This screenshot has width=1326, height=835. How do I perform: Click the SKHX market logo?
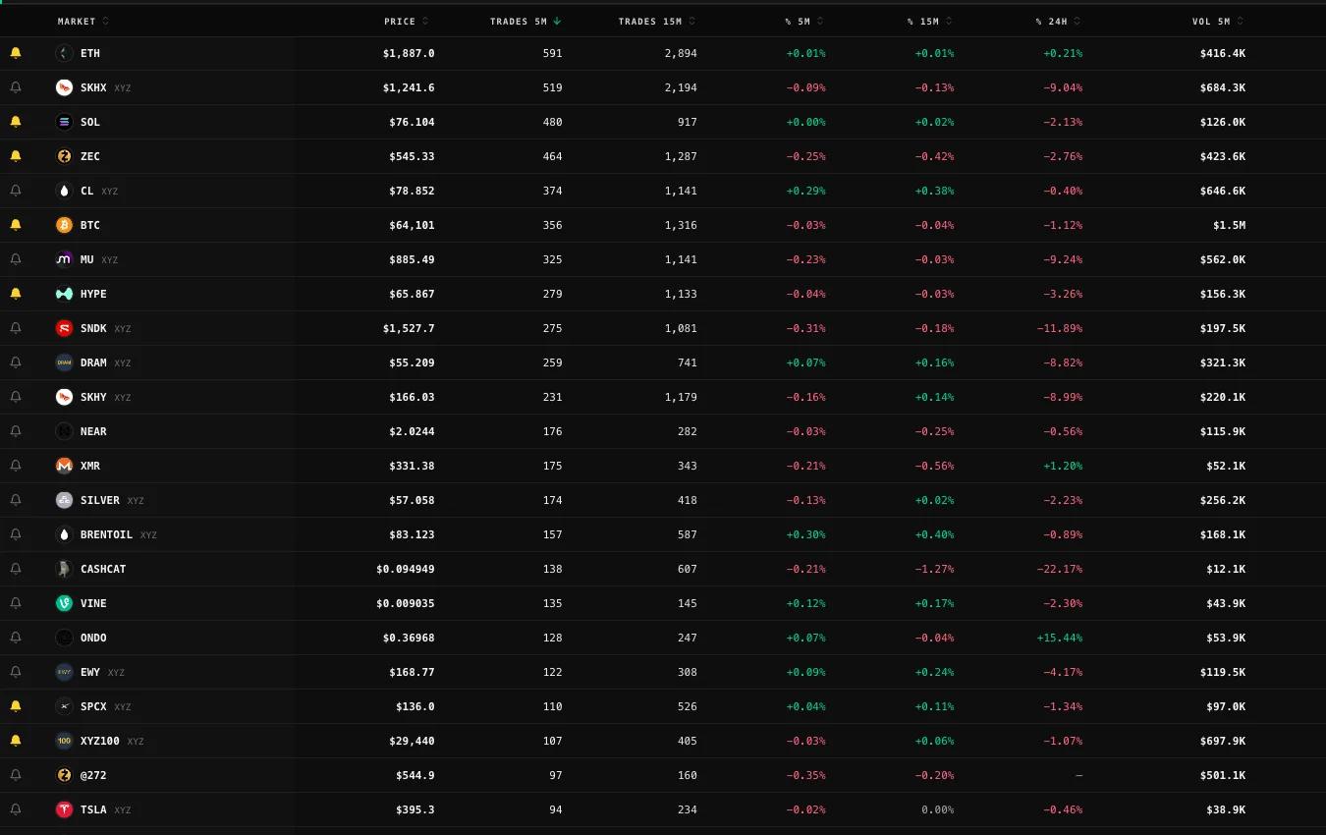click(64, 87)
